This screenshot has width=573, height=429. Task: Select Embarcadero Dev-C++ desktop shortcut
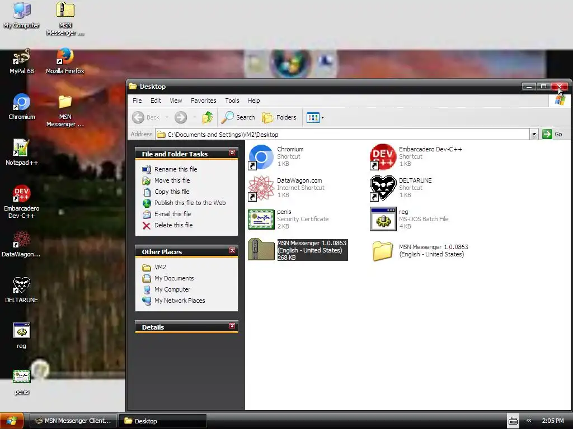tap(21, 201)
